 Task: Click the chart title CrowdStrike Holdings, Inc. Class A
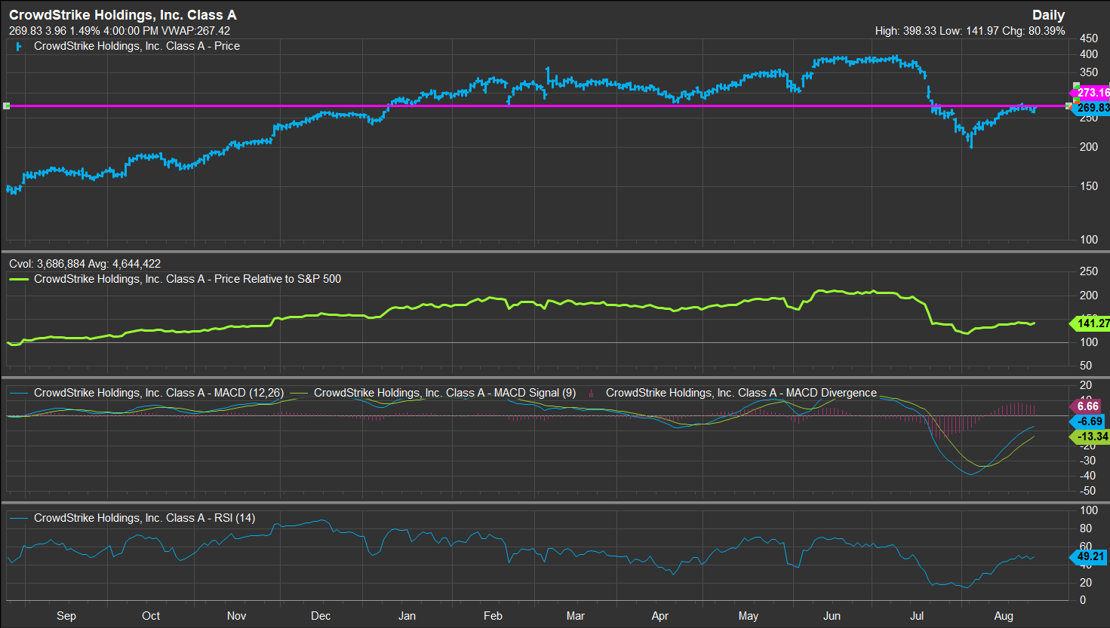click(x=122, y=15)
